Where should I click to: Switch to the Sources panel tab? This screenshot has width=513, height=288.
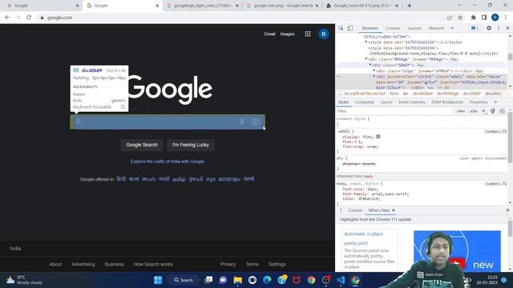[414, 29]
